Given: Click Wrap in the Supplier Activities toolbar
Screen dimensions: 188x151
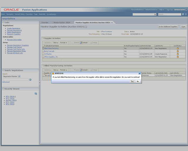Looking at the screenshot, I should [94, 43].
